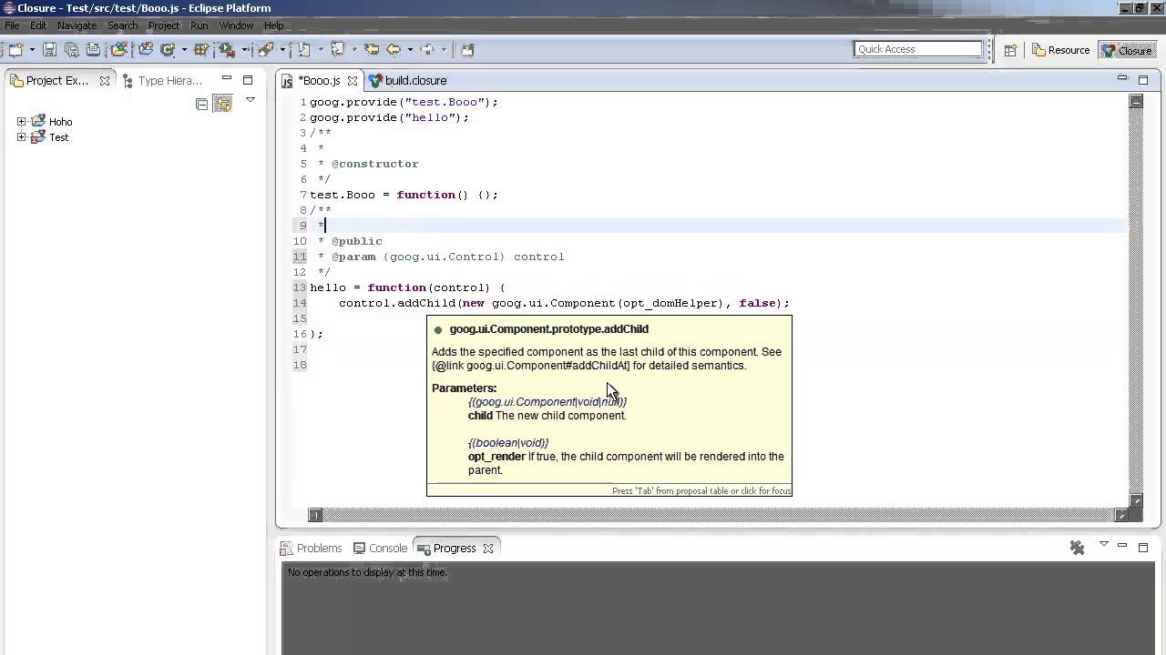Open the Edit menu

38,25
